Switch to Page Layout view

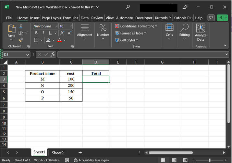(x=174, y=160)
